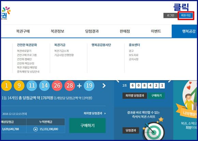198x141 pixels.
Task: Click the won currency icon by 15,133,198,000
Action: (36, 129)
